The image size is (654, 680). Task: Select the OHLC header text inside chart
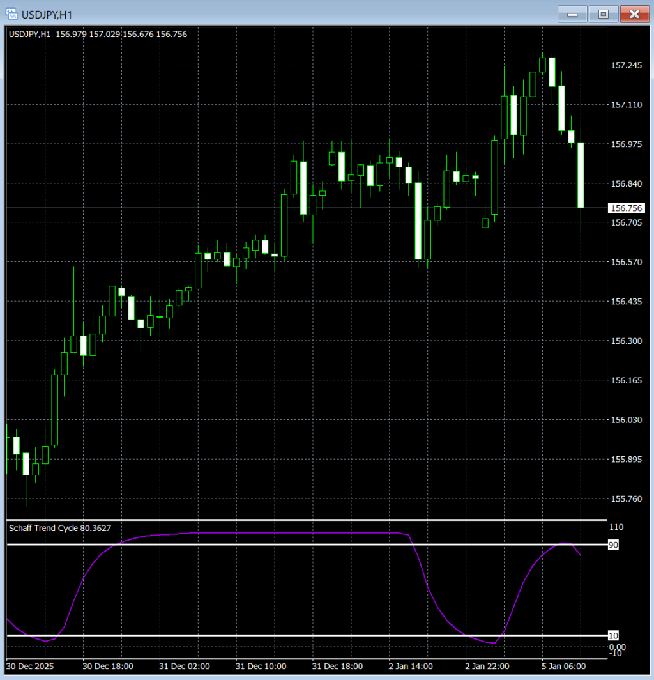click(98, 34)
